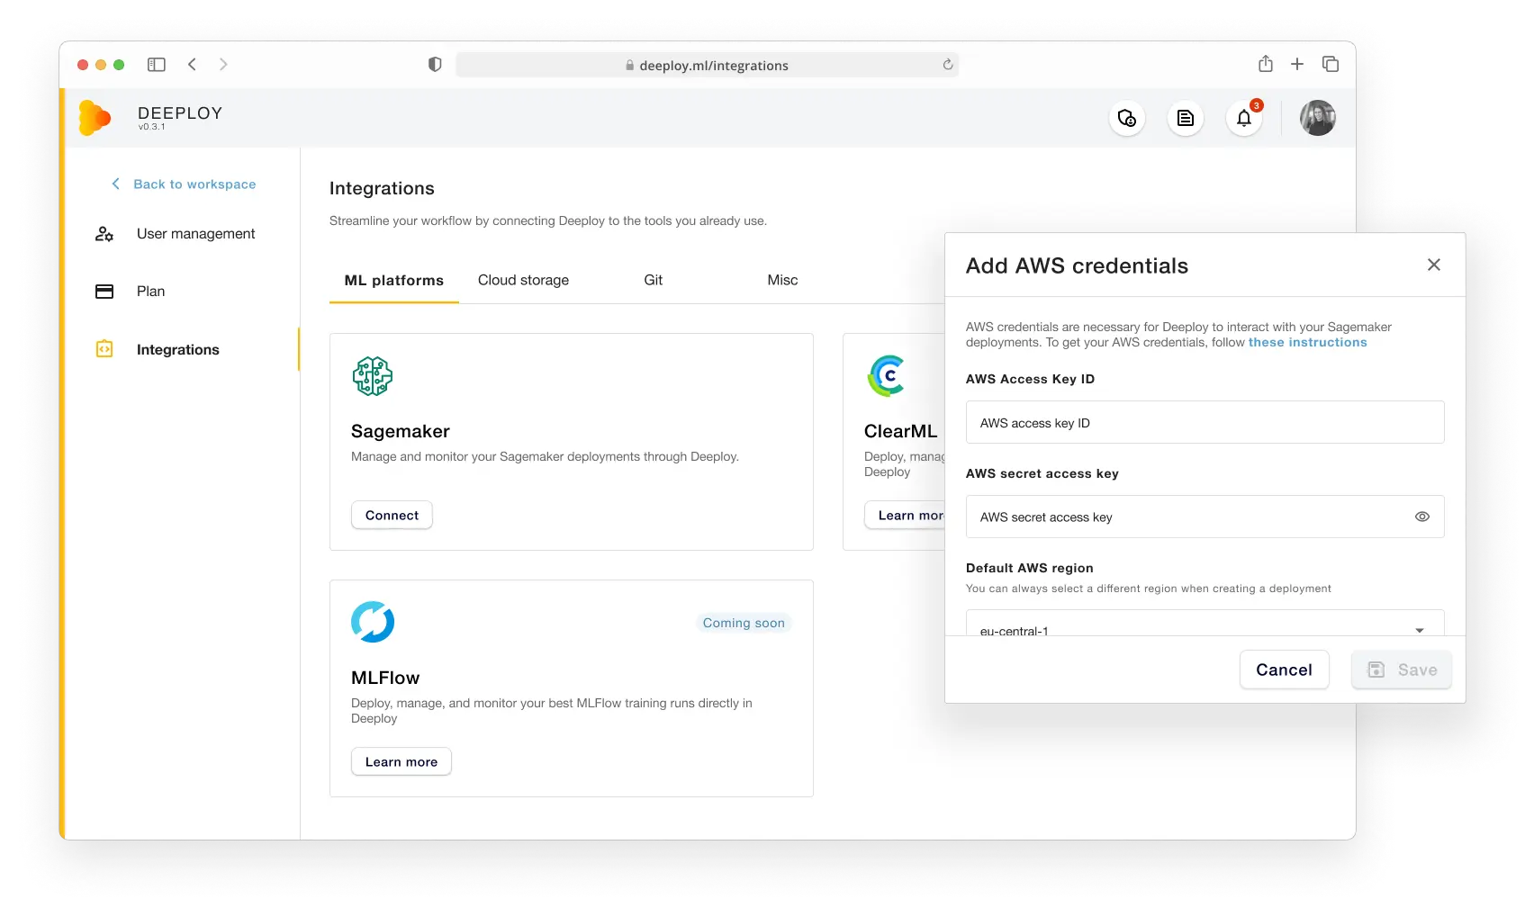Screen dimensions: 1525x917
Task: Go back with the browser back arrow
Action: (x=192, y=65)
